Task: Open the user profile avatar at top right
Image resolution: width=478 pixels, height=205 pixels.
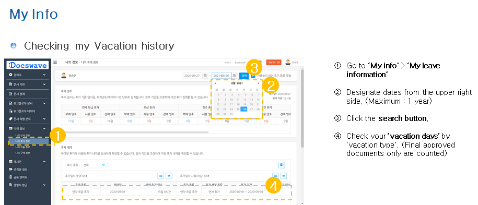Action: coord(288,62)
